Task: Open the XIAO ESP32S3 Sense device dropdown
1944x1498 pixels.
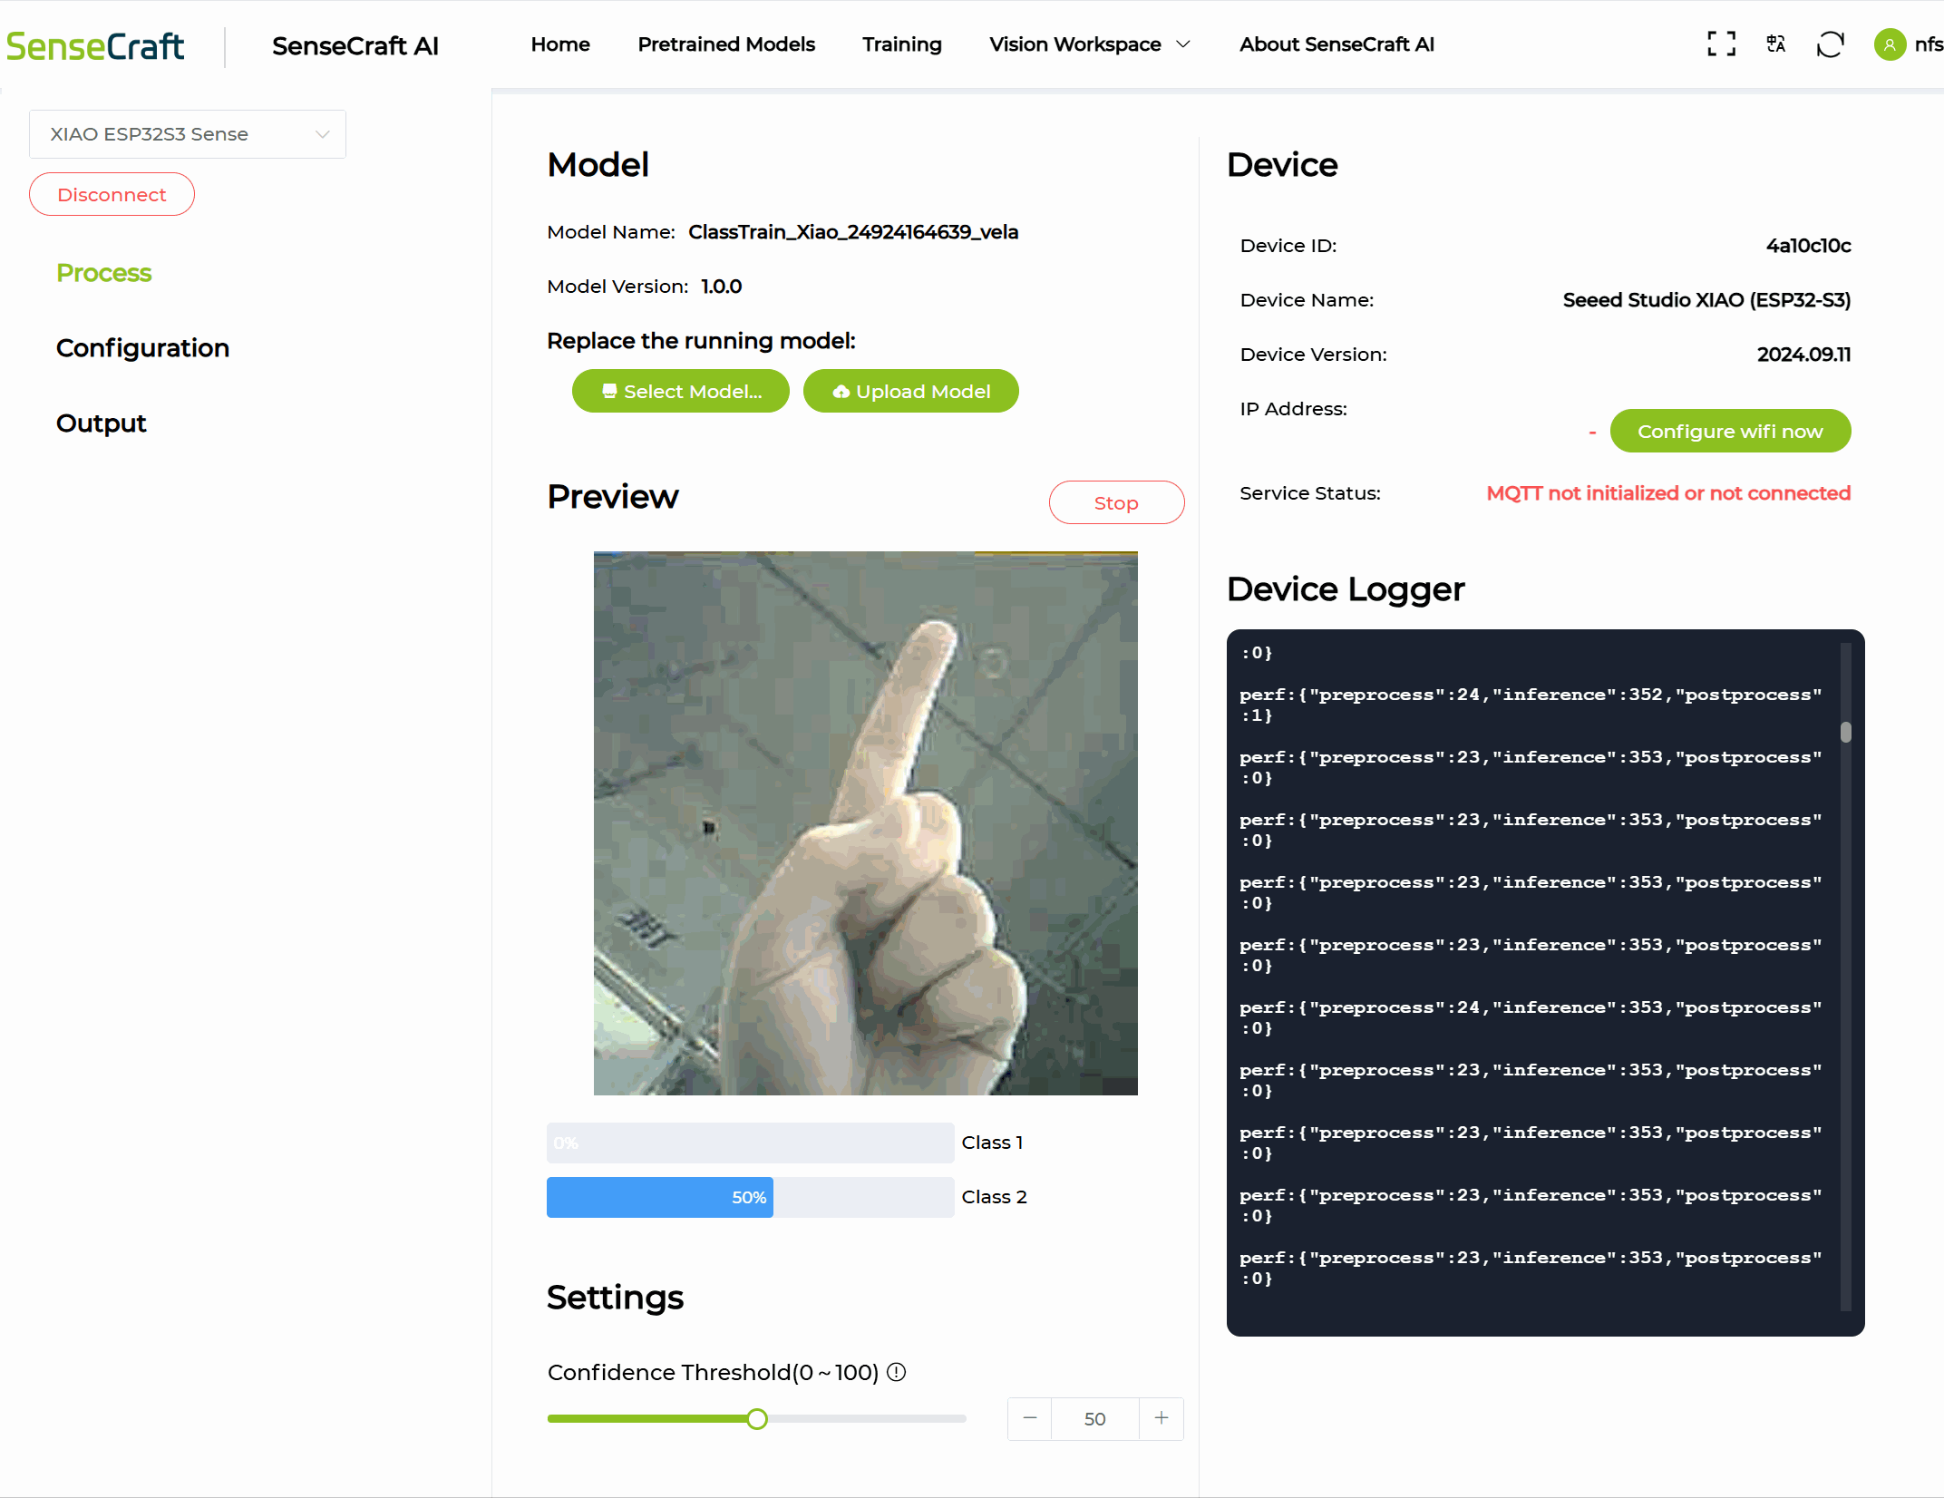Action: tap(188, 134)
